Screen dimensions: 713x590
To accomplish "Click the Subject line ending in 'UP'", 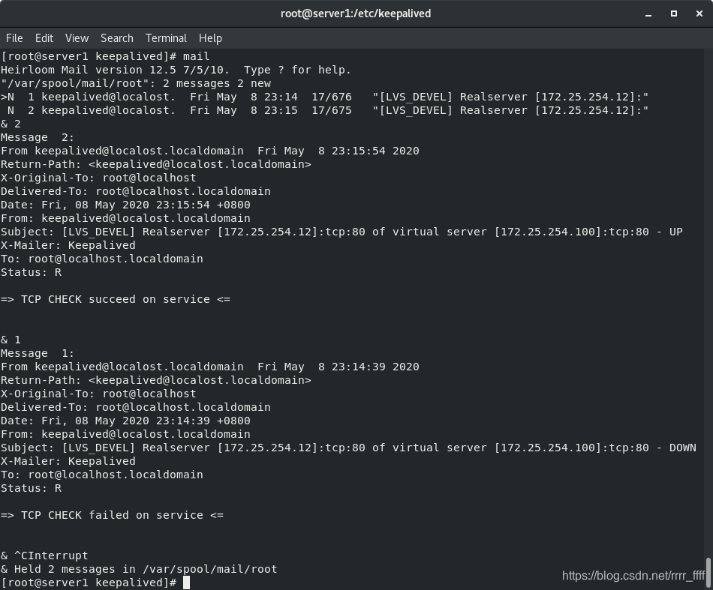I will click(x=341, y=232).
